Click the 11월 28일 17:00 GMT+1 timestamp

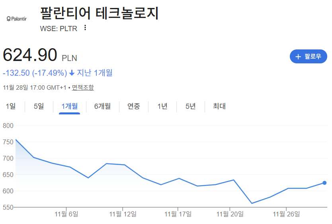pyautogui.click(x=35, y=88)
